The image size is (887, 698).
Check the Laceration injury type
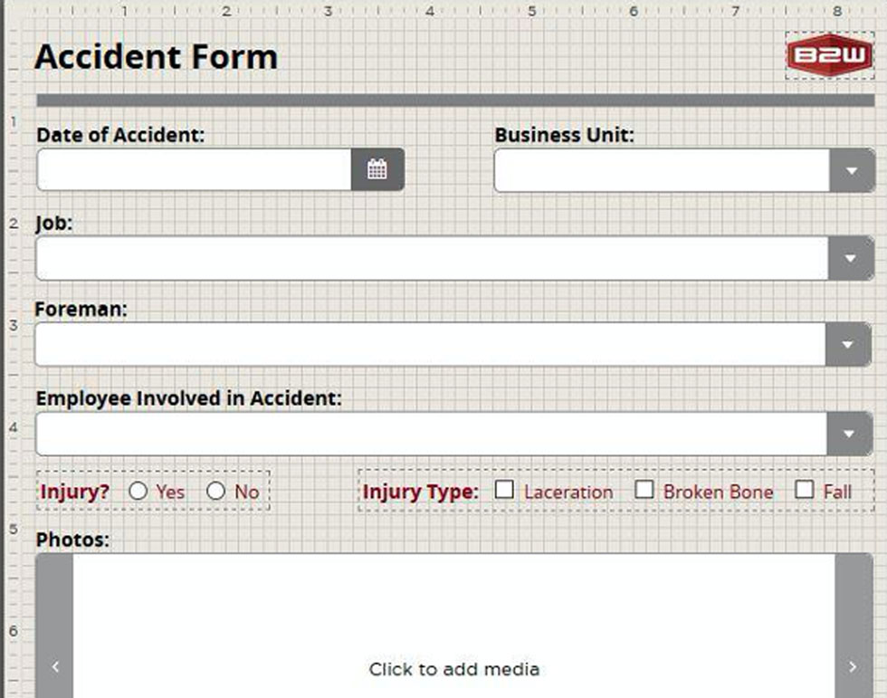[505, 490]
